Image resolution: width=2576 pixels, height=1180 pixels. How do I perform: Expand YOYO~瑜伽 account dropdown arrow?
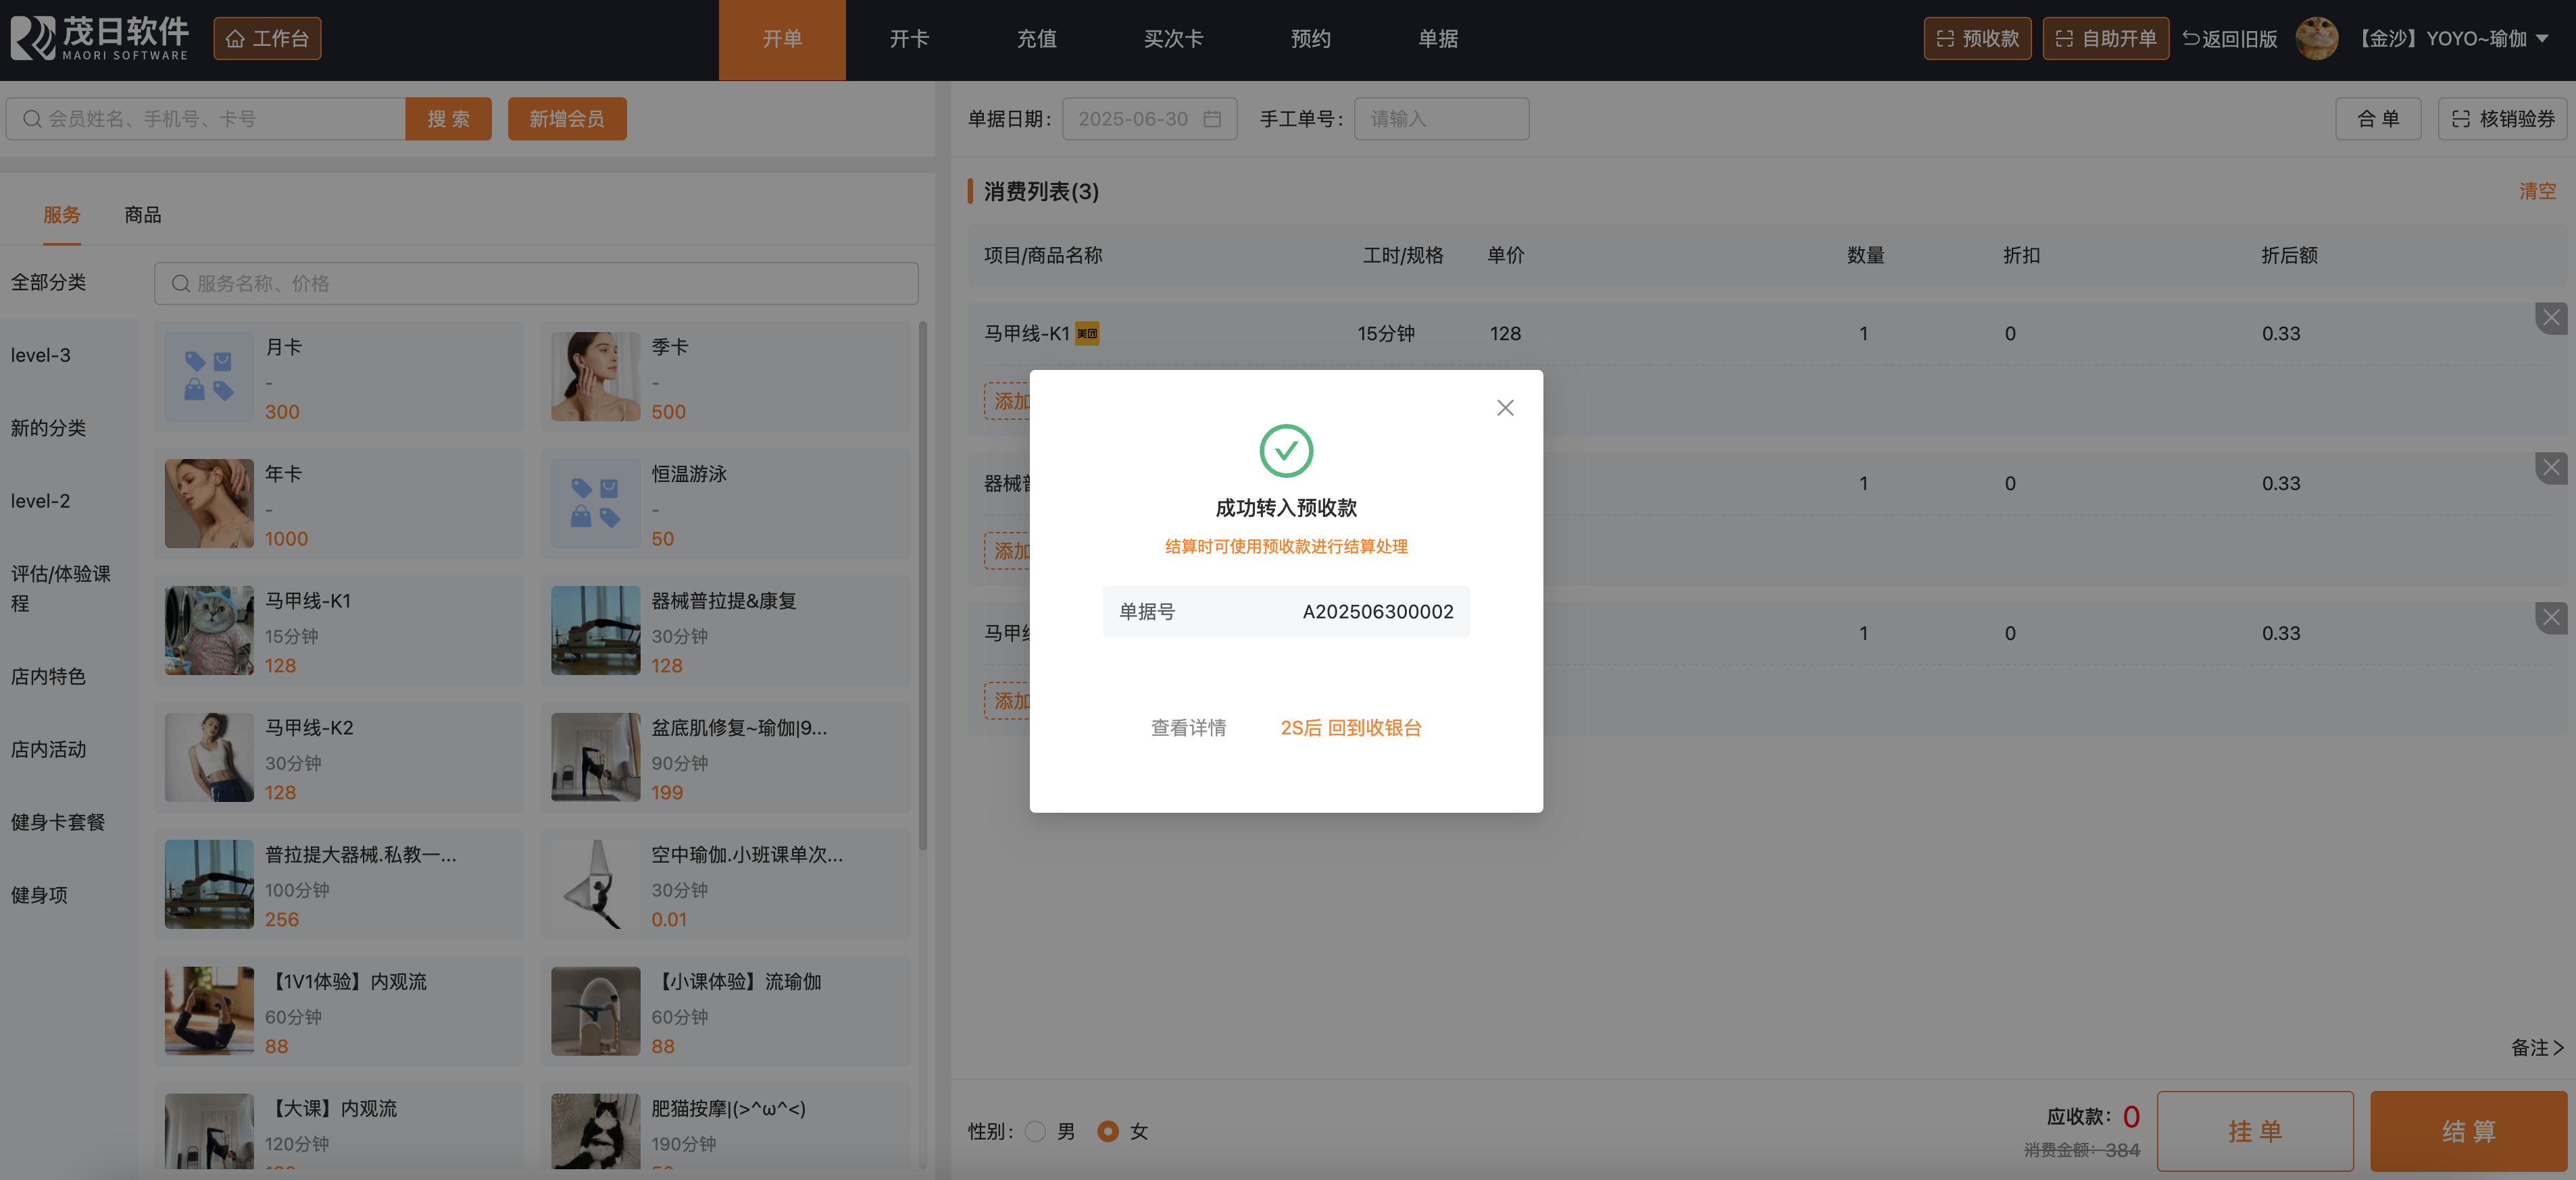click(2542, 39)
